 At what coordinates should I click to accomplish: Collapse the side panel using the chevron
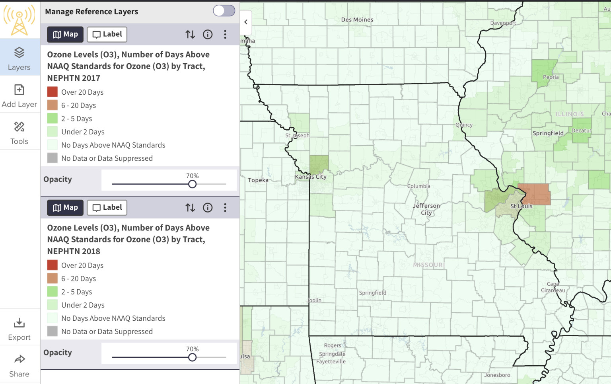245,22
